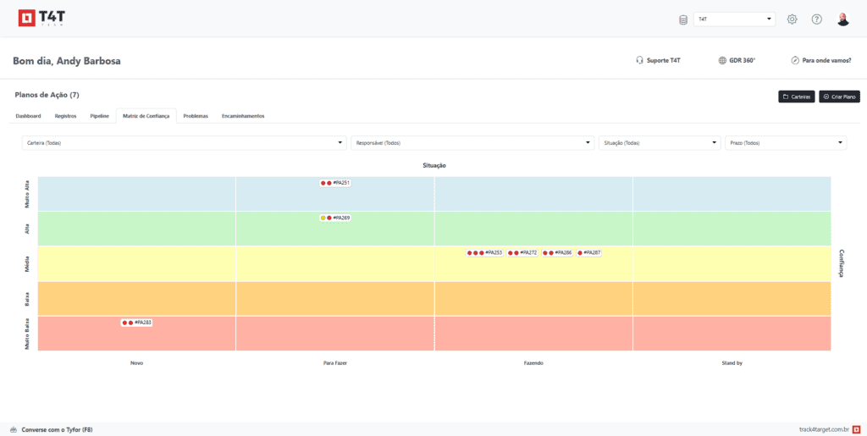
Task: Expand the Prazo (Todos) filter
Action: coord(785,143)
